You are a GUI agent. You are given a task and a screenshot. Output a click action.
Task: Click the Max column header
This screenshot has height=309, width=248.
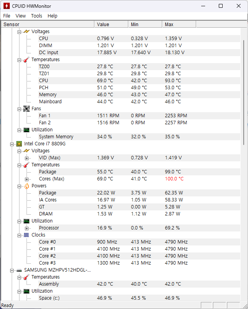(179, 24)
